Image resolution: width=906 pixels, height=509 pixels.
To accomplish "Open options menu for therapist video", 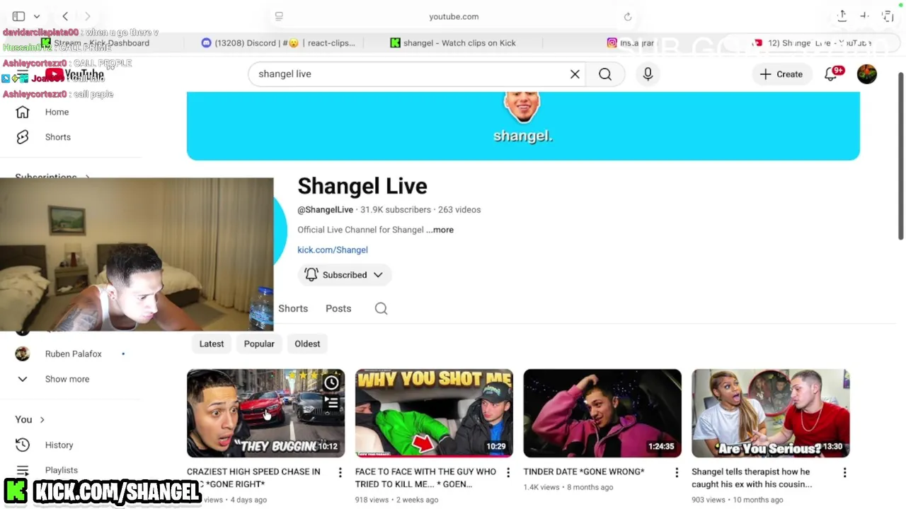I will click(844, 472).
